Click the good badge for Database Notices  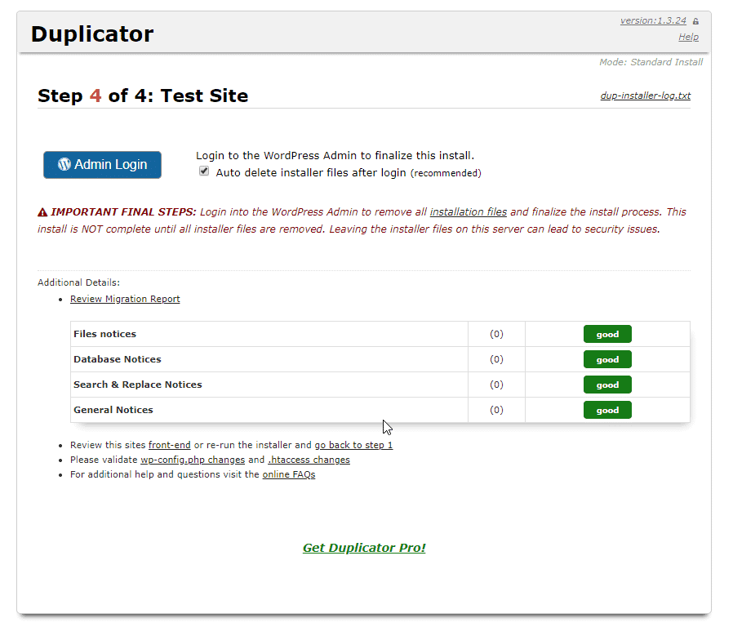pos(607,359)
